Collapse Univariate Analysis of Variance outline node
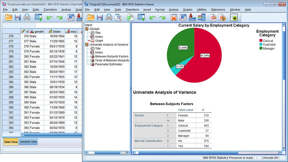288x162 pixels. (x=87, y=45)
